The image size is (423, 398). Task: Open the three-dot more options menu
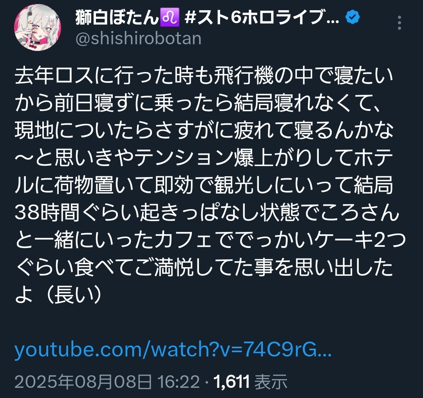[399, 23]
